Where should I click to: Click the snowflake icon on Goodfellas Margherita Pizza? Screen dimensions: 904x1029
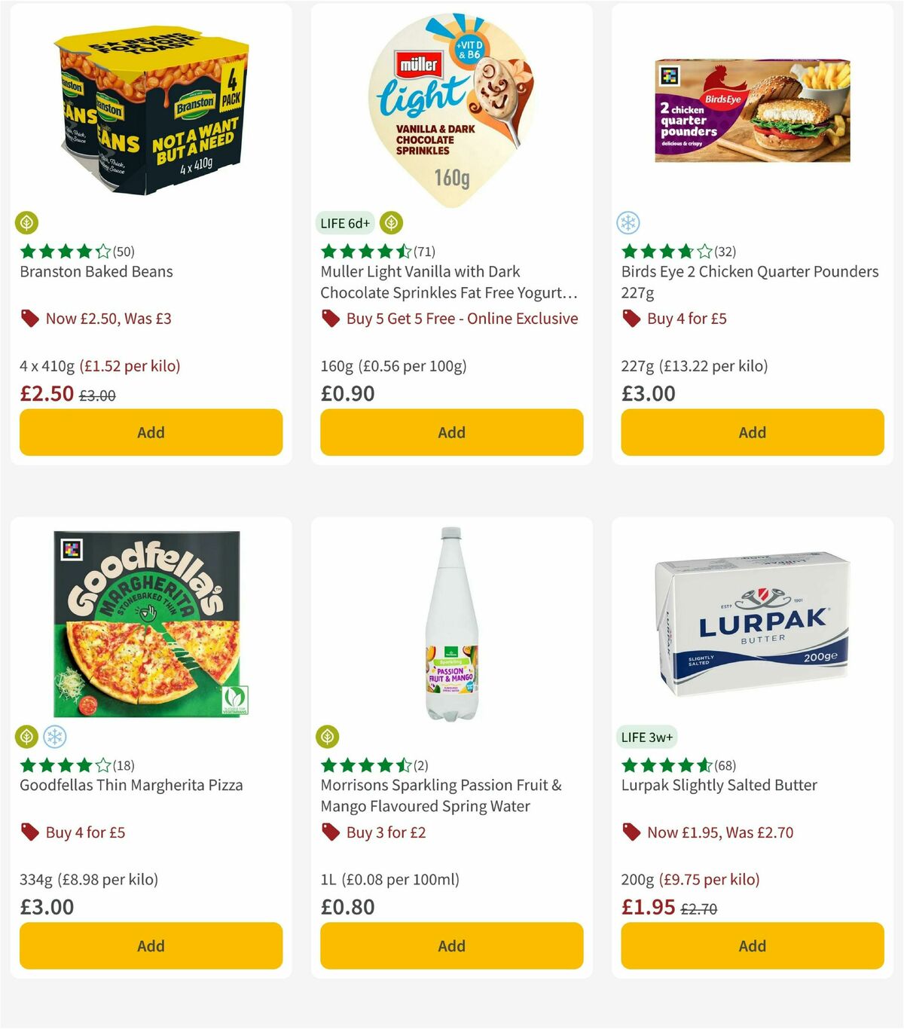pos(53,736)
